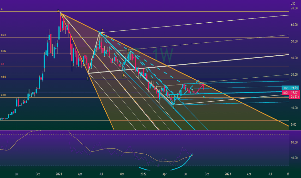Image resolution: width=301 pixels, height=178 pixels.
Task: Click the 2d 23h bar countdown label
Action: [x=295, y=97]
